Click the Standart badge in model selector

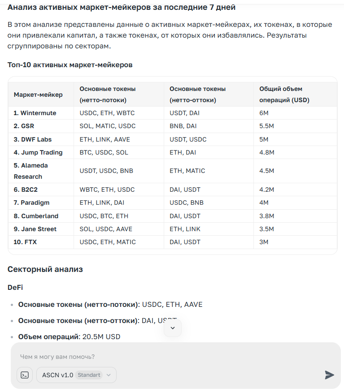[88, 375]
